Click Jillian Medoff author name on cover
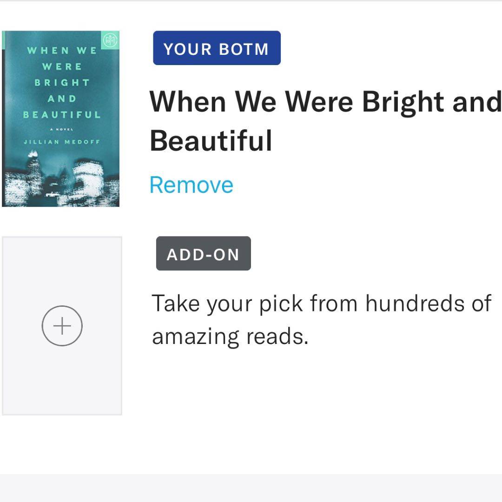 tap(62, 142)
